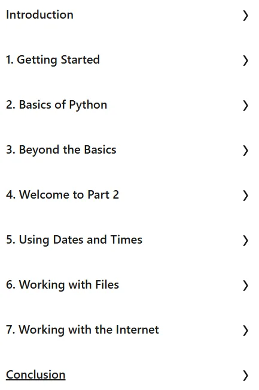Select 7. Working with the Internet
Viewport: 259px width, 390px height.
(83, 330)
